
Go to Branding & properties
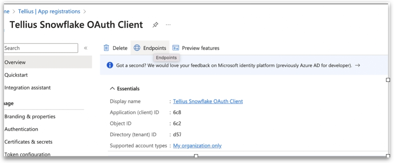click(x=30, y=117)
